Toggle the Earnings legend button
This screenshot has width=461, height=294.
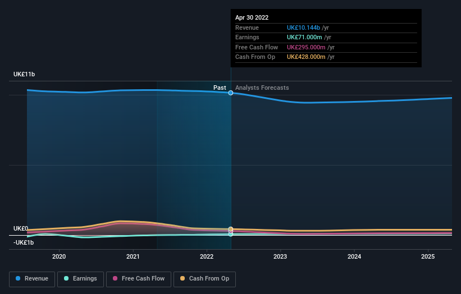pos(80,279)
